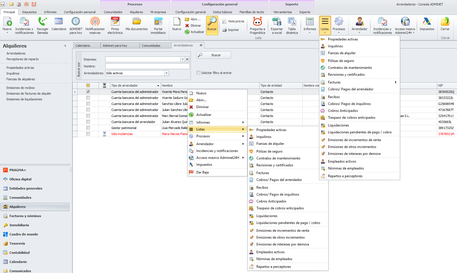Click Exportar a excel icon
The height and width of the screenshot is (273, 457).
pyautogui.click(x=276, y=22)
